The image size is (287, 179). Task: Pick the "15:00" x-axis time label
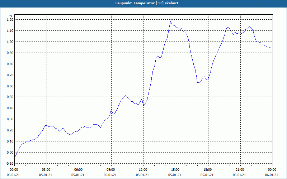point(175,170)
